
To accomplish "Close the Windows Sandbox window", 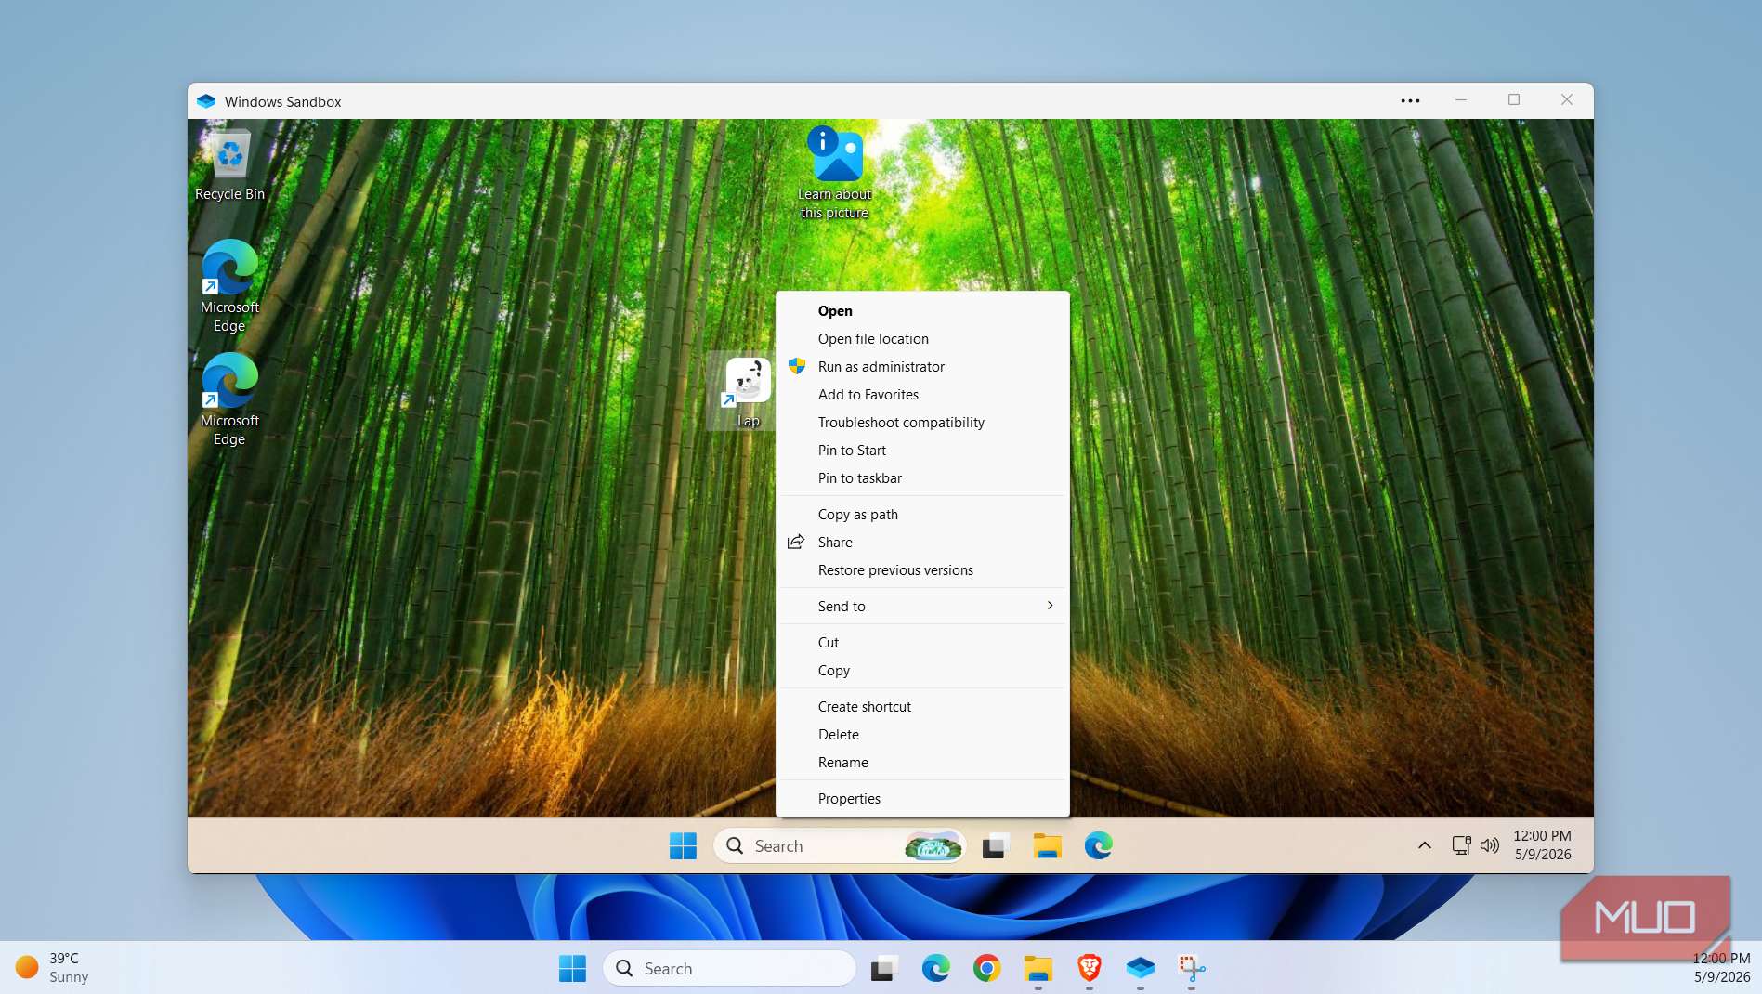I will 1567,100.
